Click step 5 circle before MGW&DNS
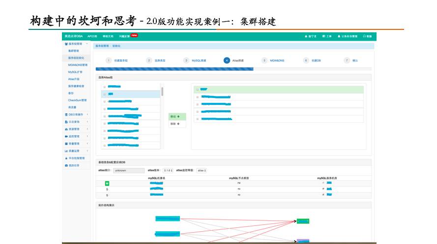 point(264,60)
